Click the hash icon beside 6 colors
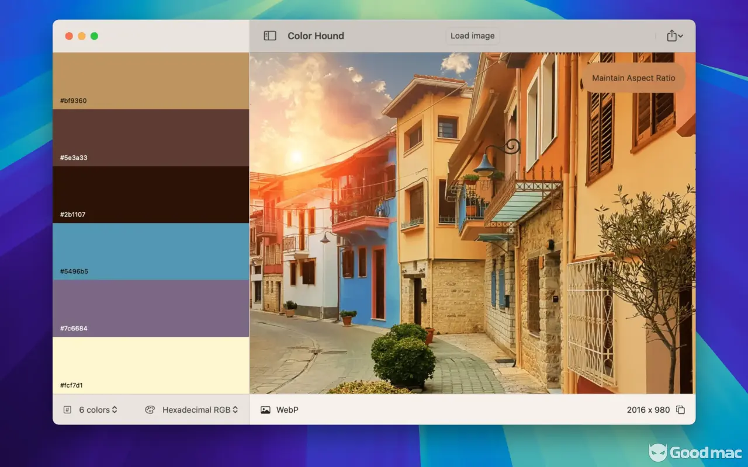This screenshot has width=748, height=467. pyautogui.click(x=68, y=410)
